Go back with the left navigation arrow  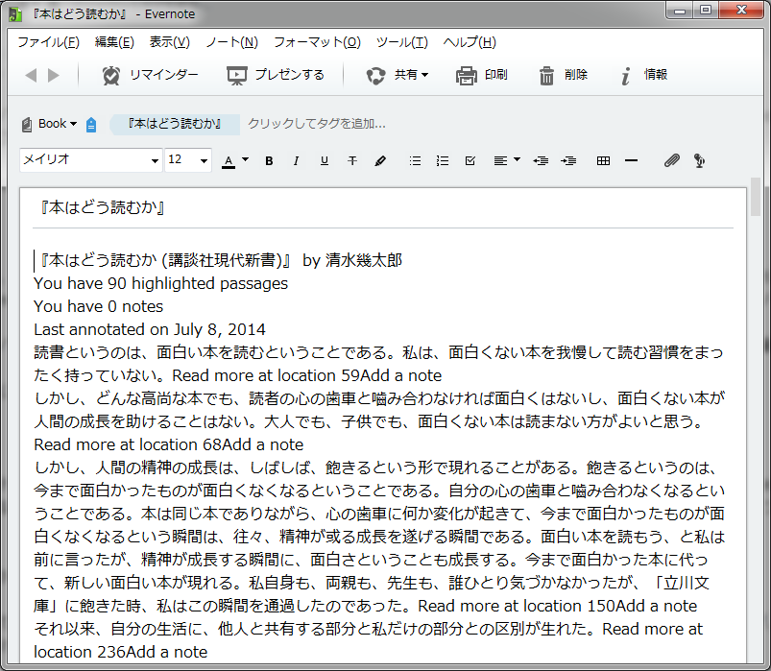tap(31, 75)
